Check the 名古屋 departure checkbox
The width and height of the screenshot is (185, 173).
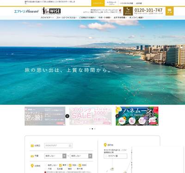click(55, 169)
